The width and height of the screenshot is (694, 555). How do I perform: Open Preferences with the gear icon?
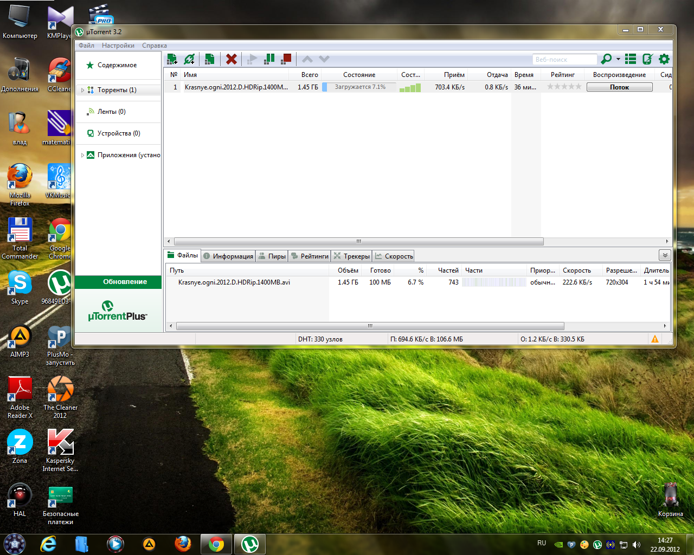[x=664, y=59]
